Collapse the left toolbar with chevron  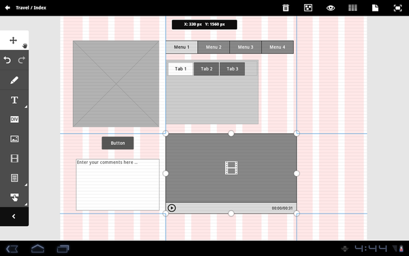(x=14, y=216)
